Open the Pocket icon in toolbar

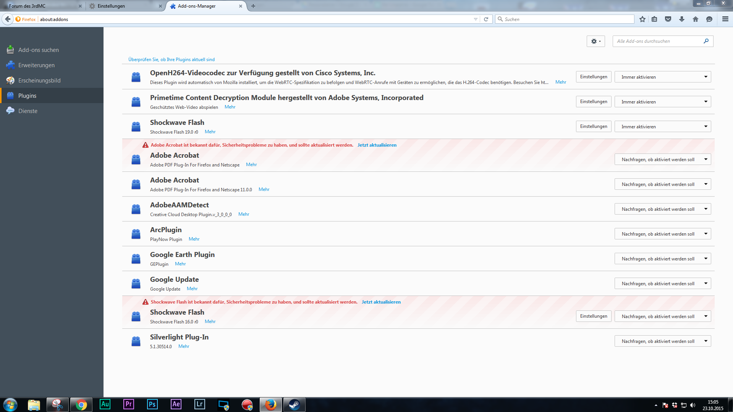(x=668, y=19)
